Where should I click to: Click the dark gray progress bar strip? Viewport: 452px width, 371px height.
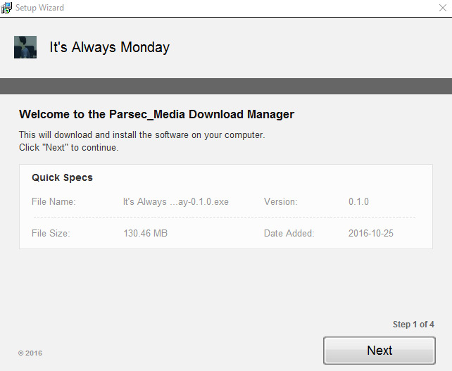(226, 86)
